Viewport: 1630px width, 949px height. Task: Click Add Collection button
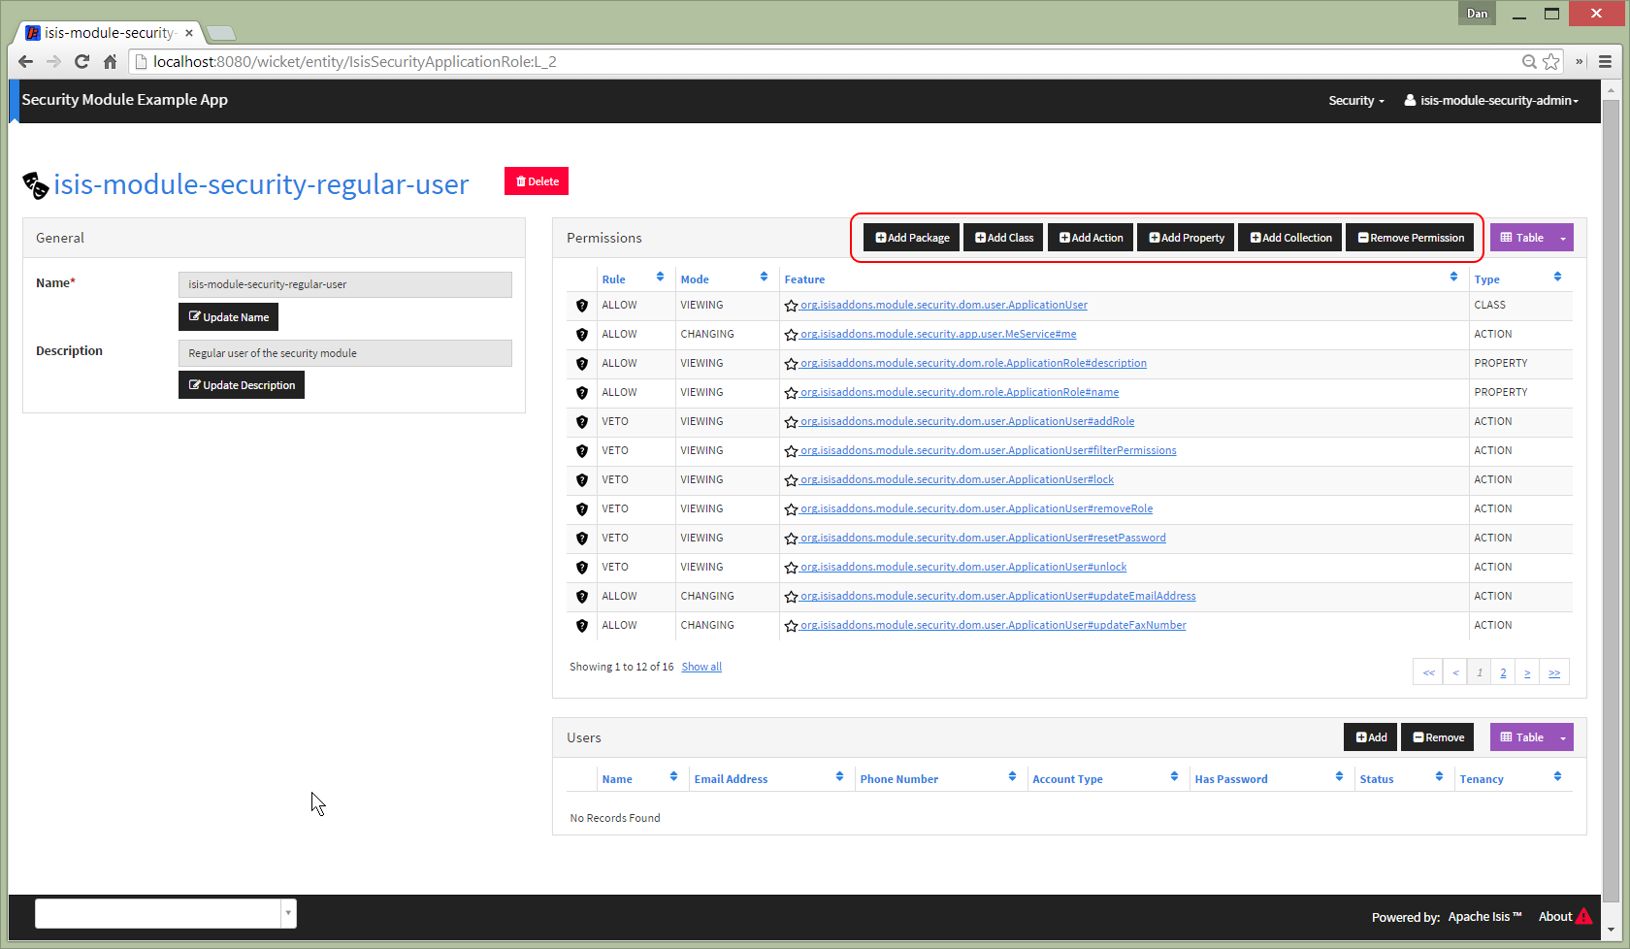(1290, 238)
